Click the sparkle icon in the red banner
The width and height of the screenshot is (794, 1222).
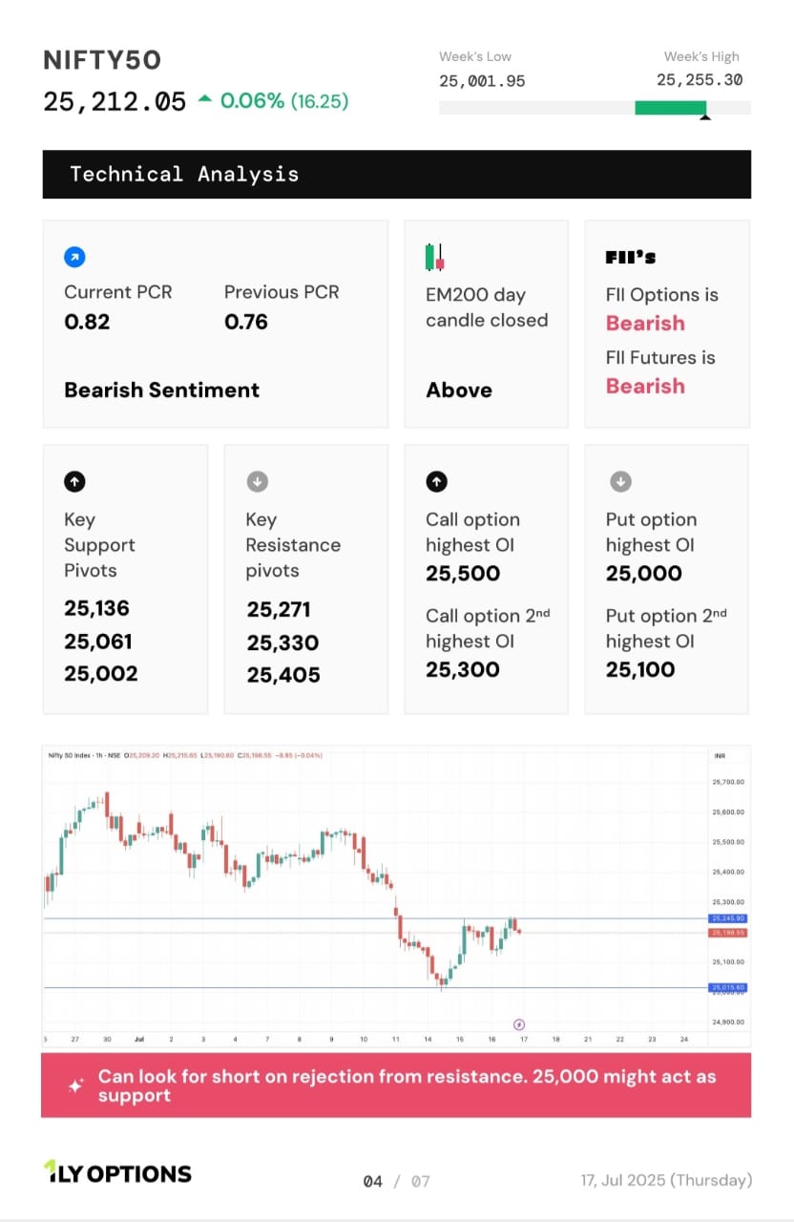pos(75,1085)
